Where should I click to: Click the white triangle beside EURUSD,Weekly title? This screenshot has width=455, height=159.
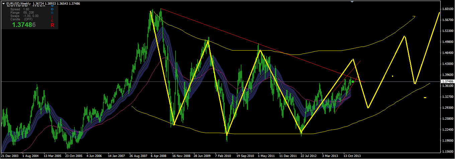point(3,3)
